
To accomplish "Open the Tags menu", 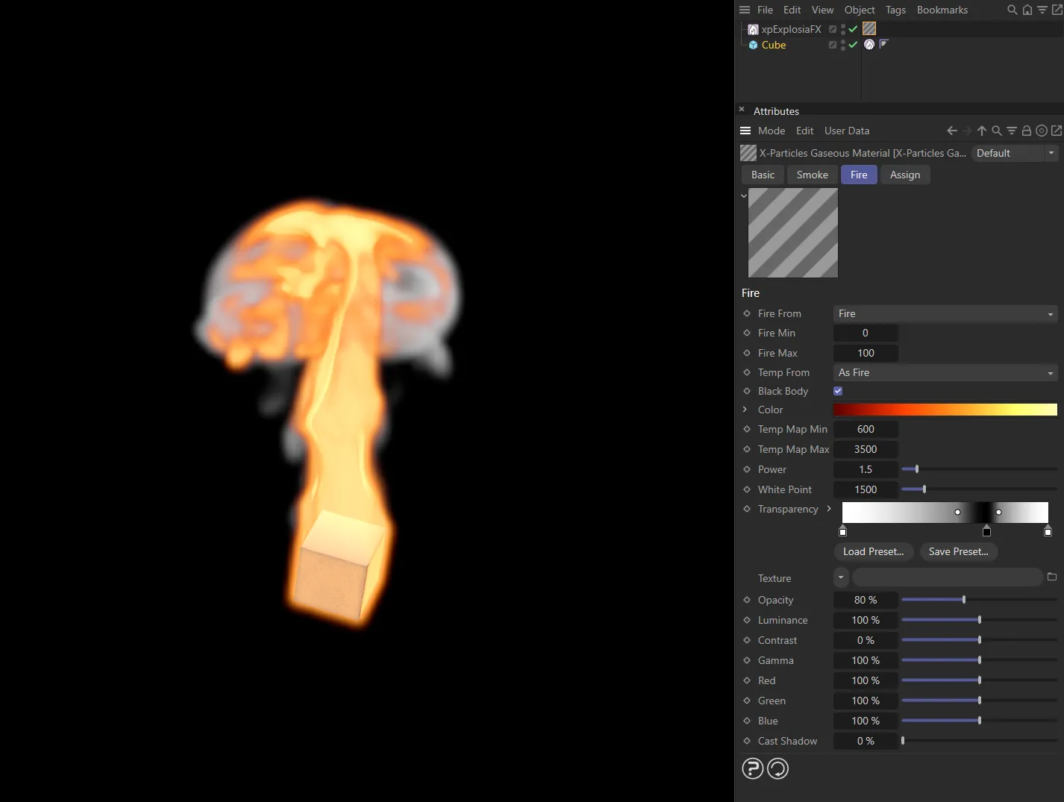I will point(895,10).
